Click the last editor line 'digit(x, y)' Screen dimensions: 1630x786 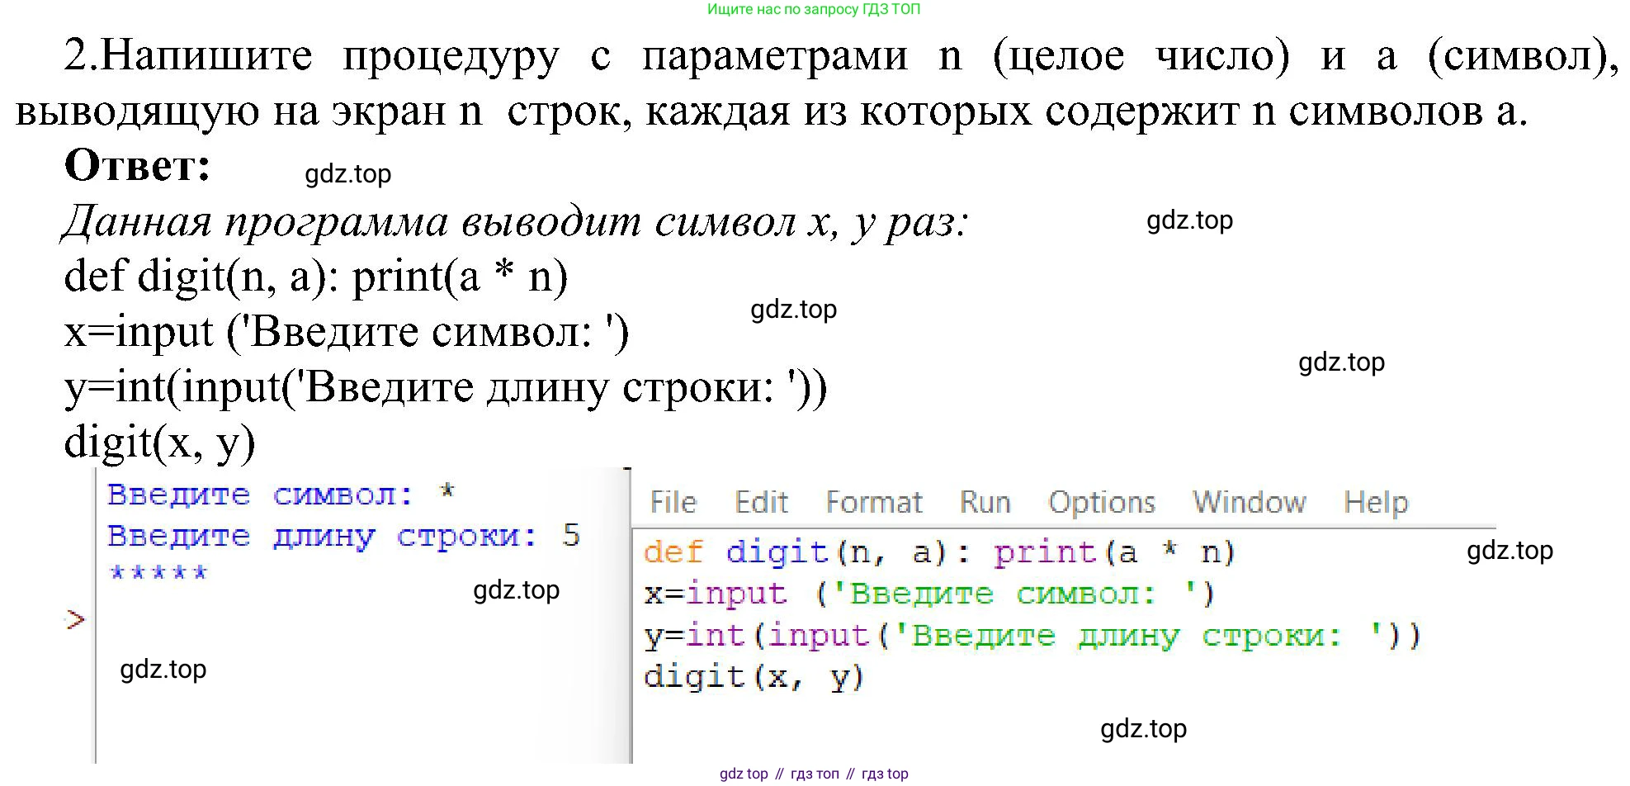753,677
